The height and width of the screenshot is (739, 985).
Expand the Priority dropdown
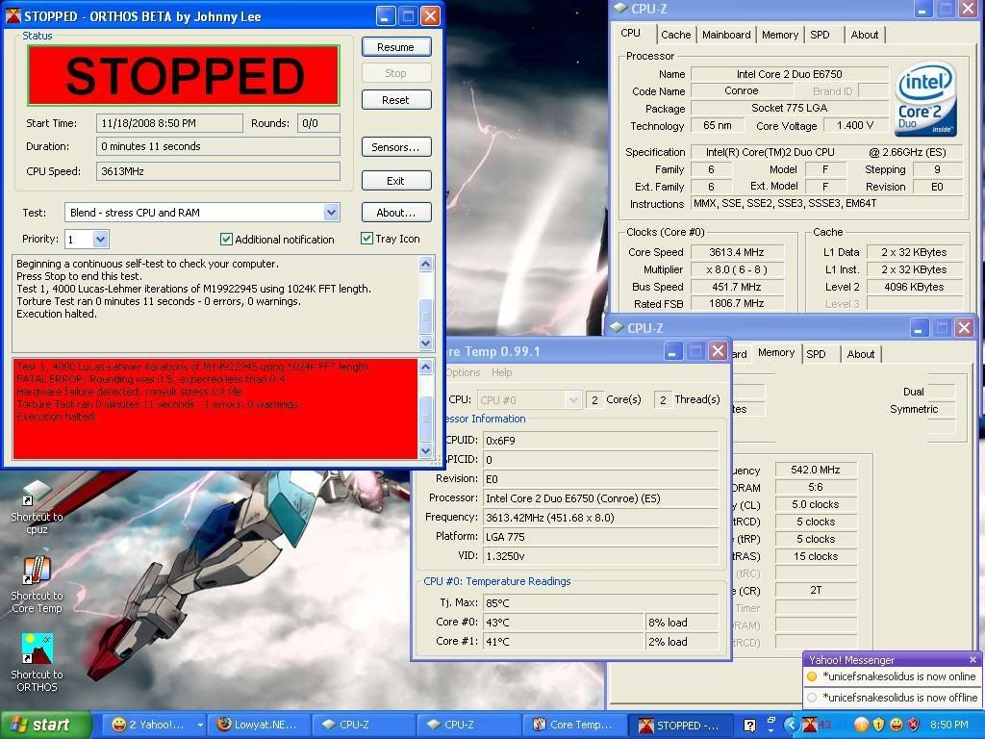[101, 240]
